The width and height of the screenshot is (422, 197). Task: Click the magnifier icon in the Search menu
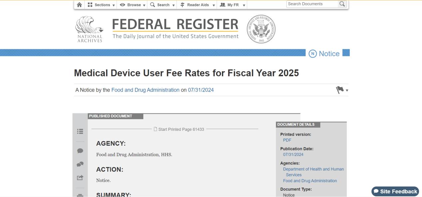153,5
